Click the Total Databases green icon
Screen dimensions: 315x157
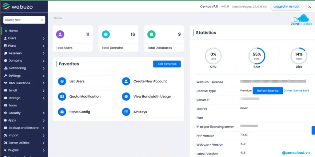[151, 34]
